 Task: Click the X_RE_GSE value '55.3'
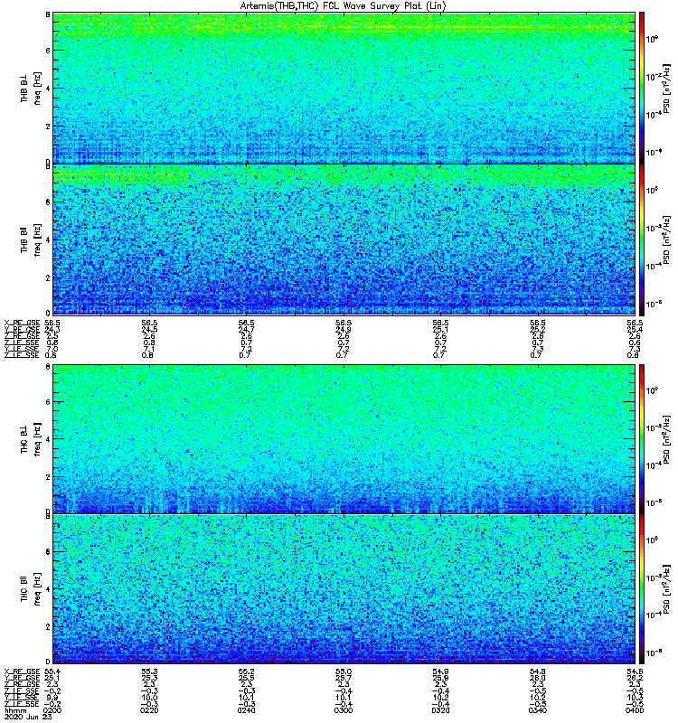click(149, 671)
